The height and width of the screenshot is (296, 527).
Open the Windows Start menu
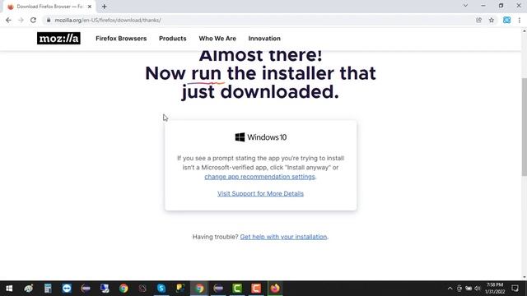9,289
